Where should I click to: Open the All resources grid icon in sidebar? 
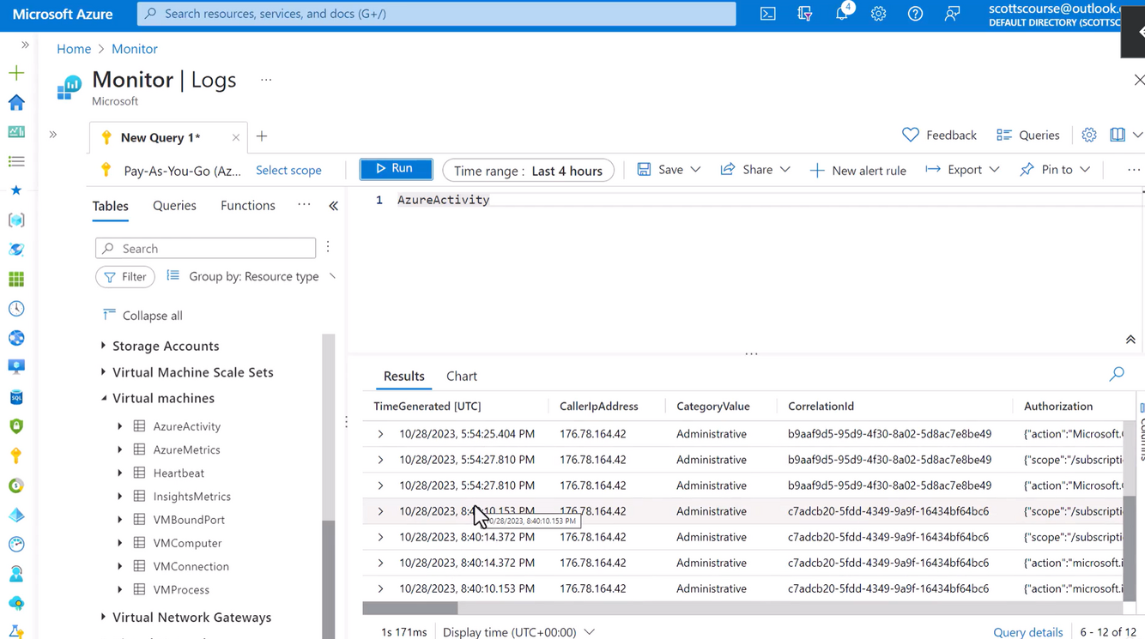tap(16, 279)
